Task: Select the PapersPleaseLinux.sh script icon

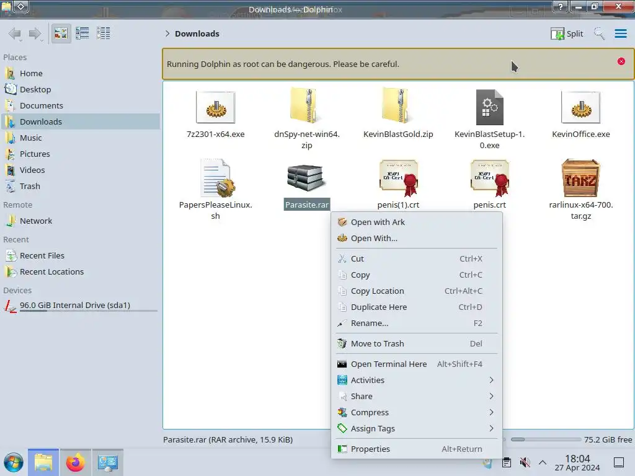Action: pyautogui.click(x=218, y=178)
